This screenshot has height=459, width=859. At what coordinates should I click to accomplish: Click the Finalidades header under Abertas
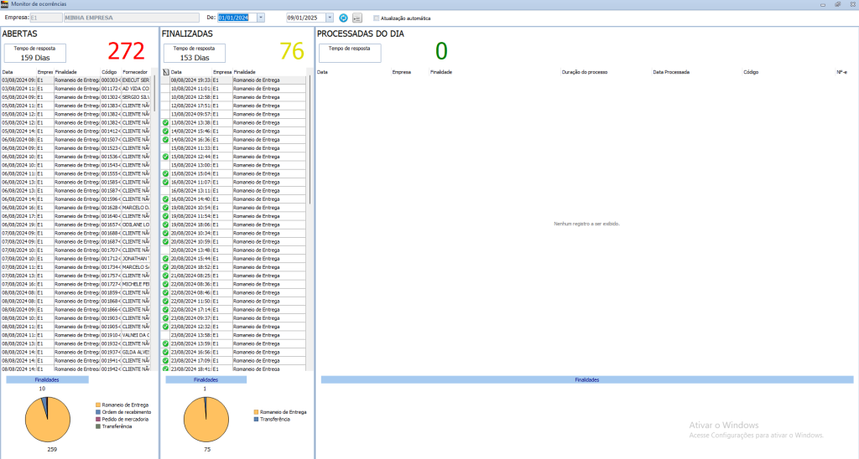[47, 379]
